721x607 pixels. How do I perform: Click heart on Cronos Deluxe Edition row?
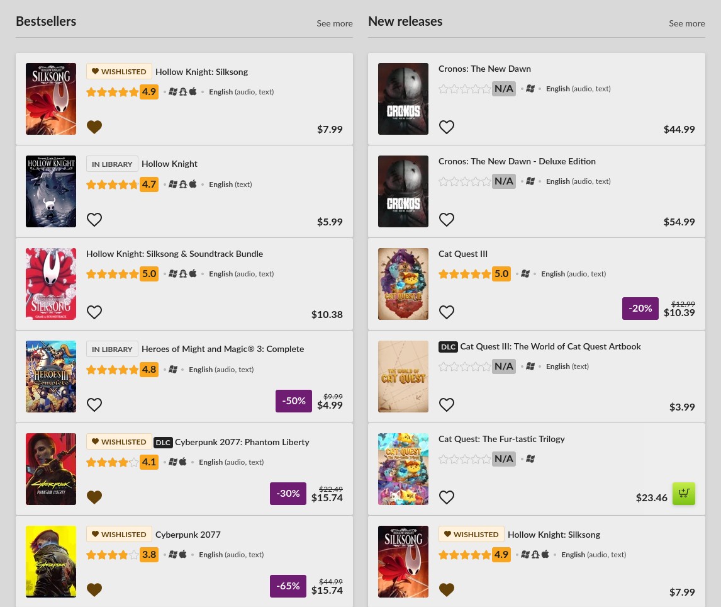pos(447,220)
